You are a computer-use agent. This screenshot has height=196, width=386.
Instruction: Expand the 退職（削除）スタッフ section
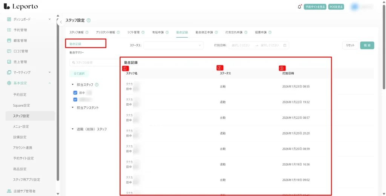click(x=72, y=129)
